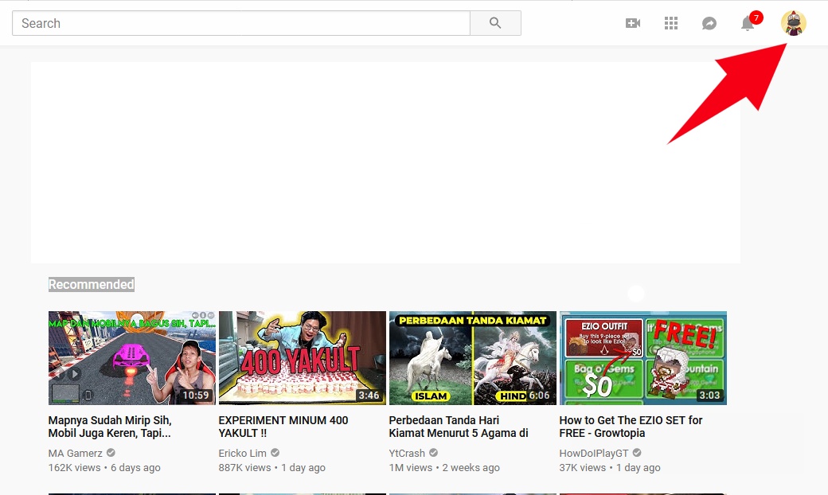Click '887K views • 1 day ago' text
Viewport: 828px width, 495px height.
coord(272,468)
